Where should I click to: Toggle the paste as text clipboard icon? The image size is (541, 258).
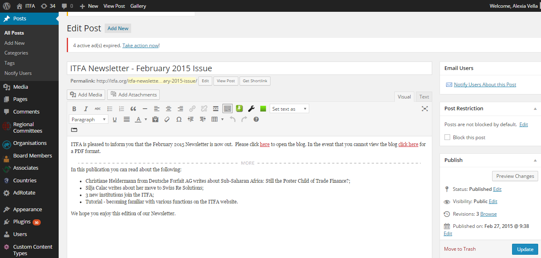(155, 119)
